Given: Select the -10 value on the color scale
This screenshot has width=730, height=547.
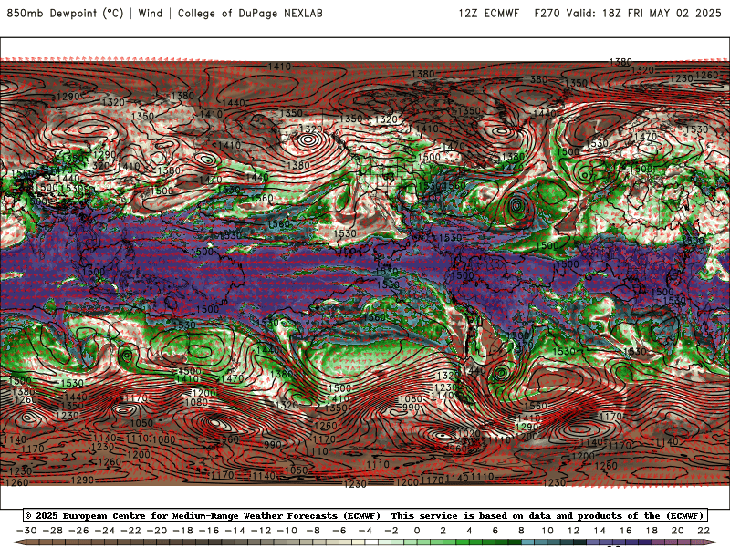Looking at the screenshot, I should [287, 531].
